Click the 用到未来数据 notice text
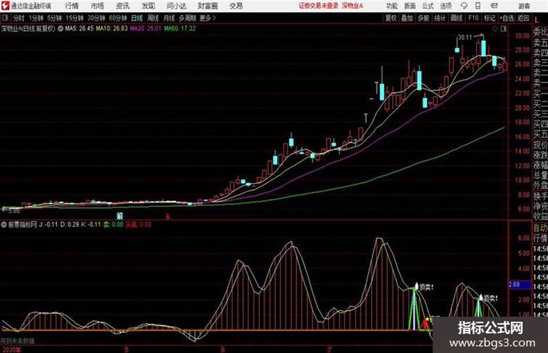Screen dimensions: 548x353 (17, 340)
